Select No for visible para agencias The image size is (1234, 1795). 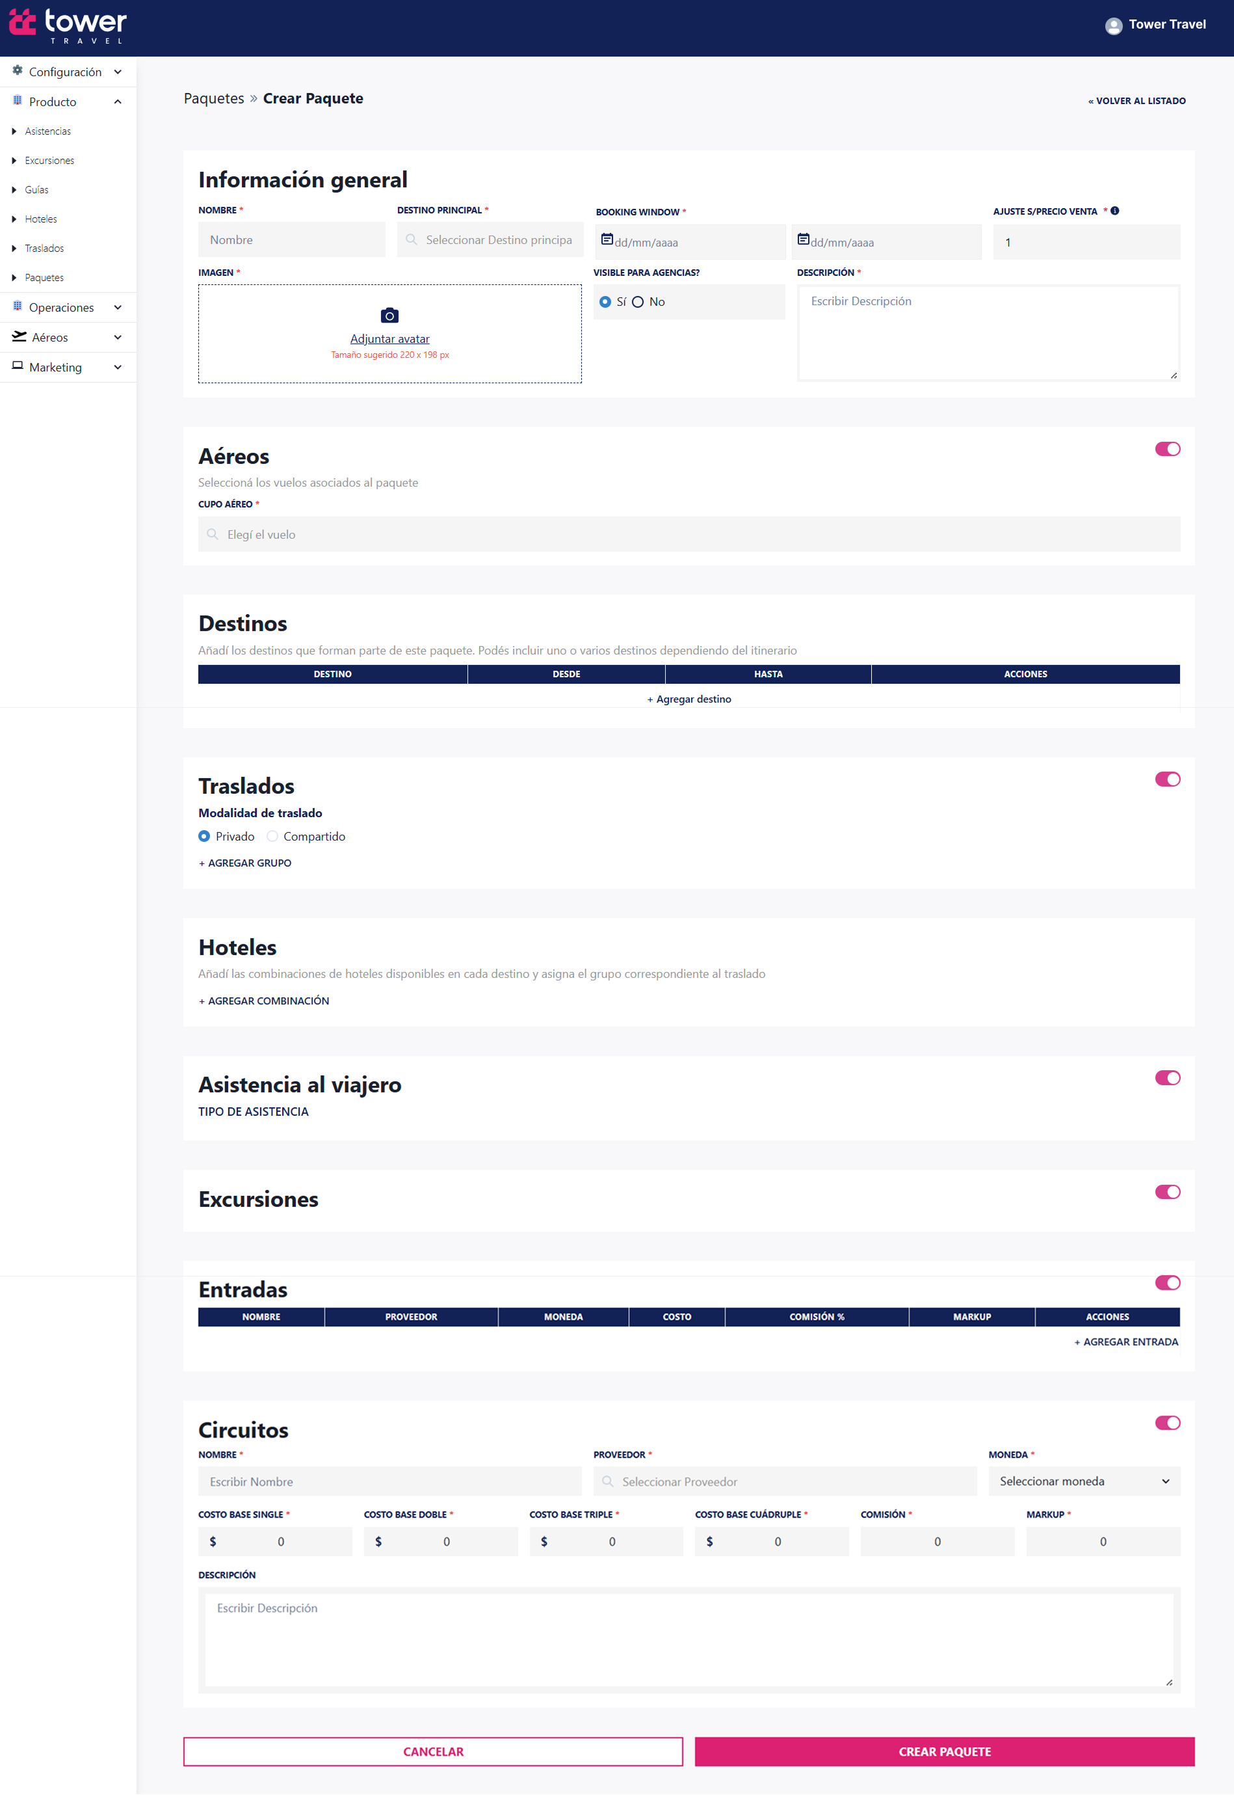[638, 303]
